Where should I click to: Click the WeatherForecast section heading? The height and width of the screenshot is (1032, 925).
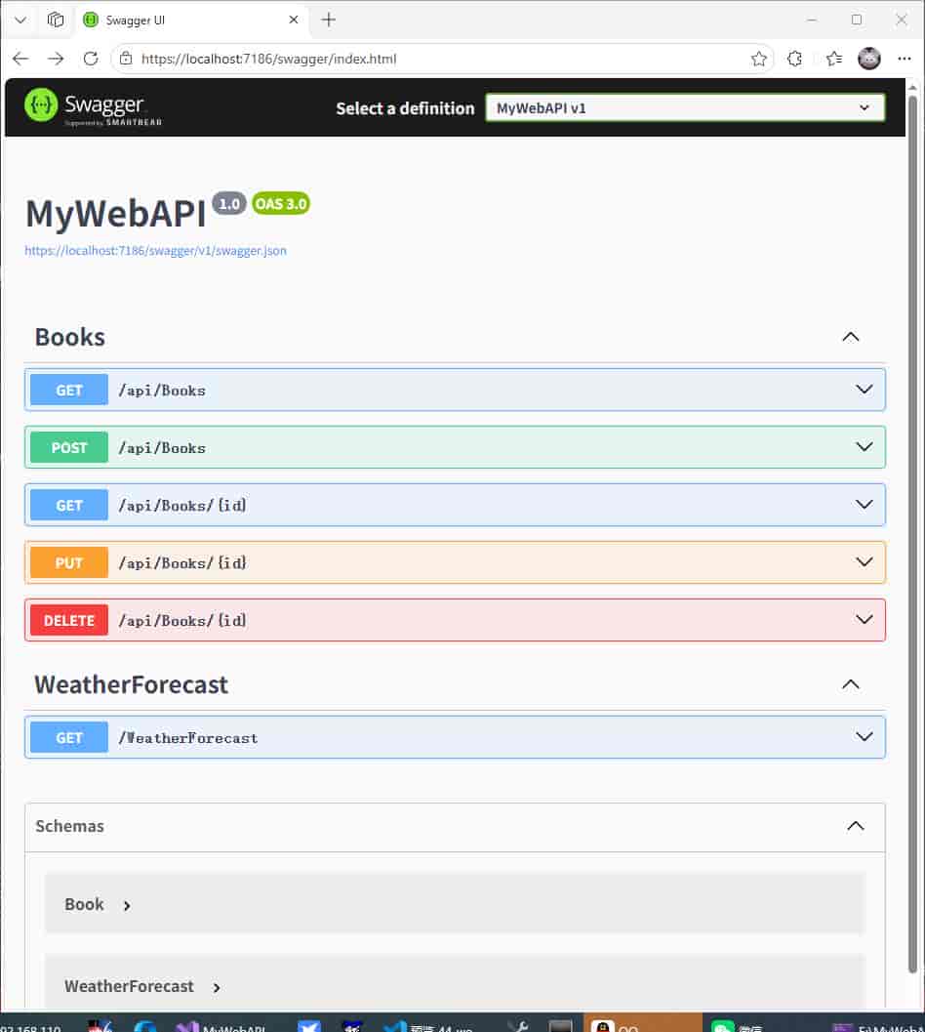click(131, 684)
